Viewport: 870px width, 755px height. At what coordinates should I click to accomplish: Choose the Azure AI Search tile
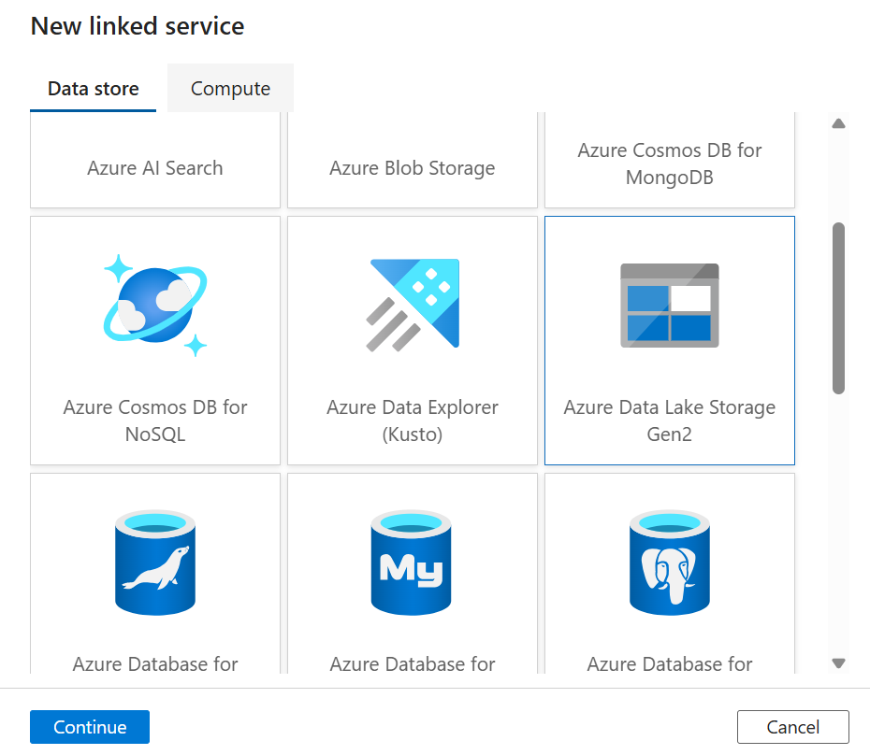tap(154, 167)
